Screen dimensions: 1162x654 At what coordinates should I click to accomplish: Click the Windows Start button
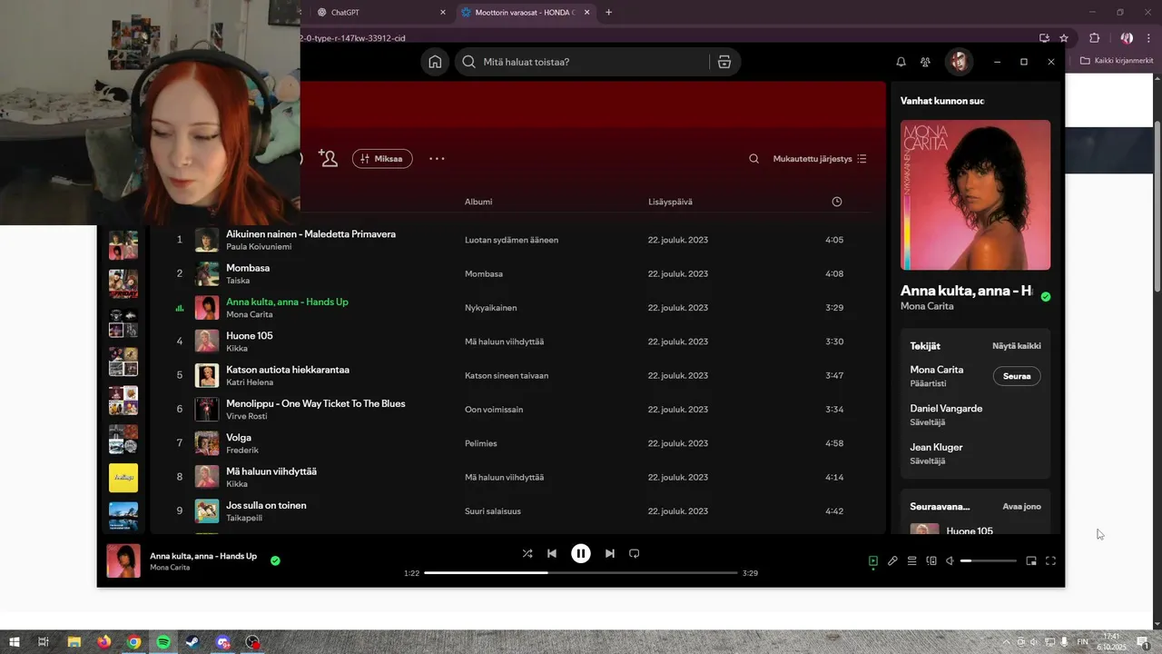pos(15,642)
